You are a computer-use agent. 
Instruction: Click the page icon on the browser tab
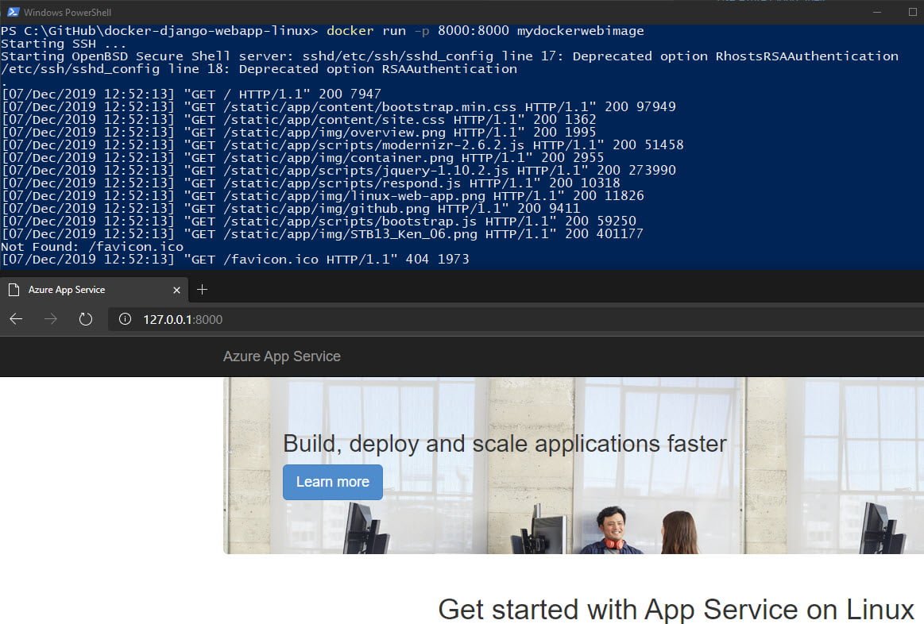click(x=14, y=290)
